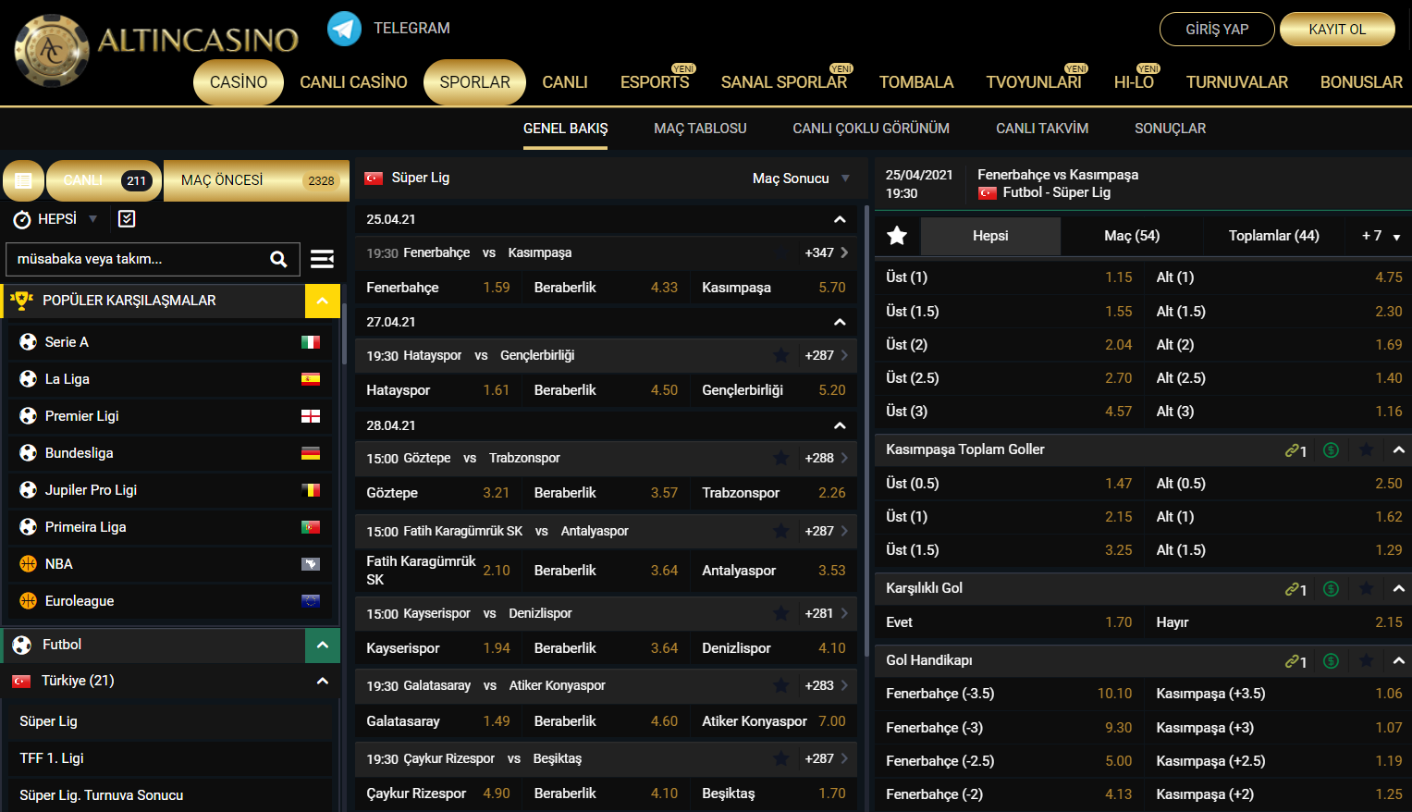Click the AltinCasino chip logo
Viewport: 1412px width, 812px height.
tap(52, 51)
